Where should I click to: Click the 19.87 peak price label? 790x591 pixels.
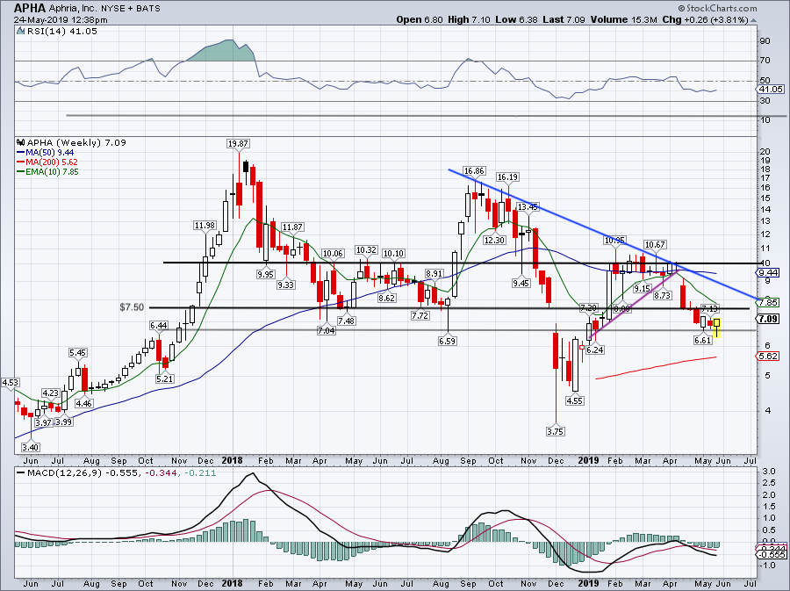[238, 144]
